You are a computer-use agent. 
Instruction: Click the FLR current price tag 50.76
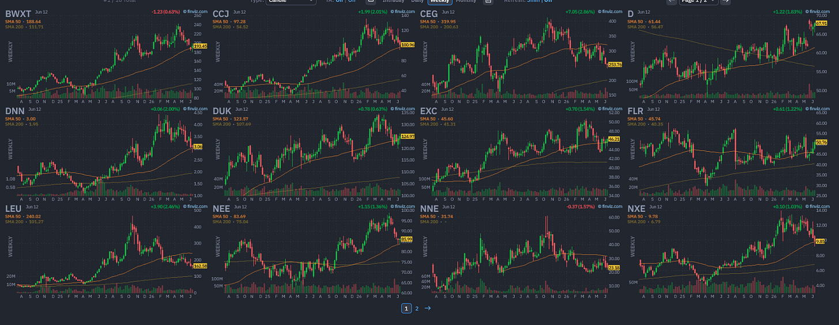822,142
